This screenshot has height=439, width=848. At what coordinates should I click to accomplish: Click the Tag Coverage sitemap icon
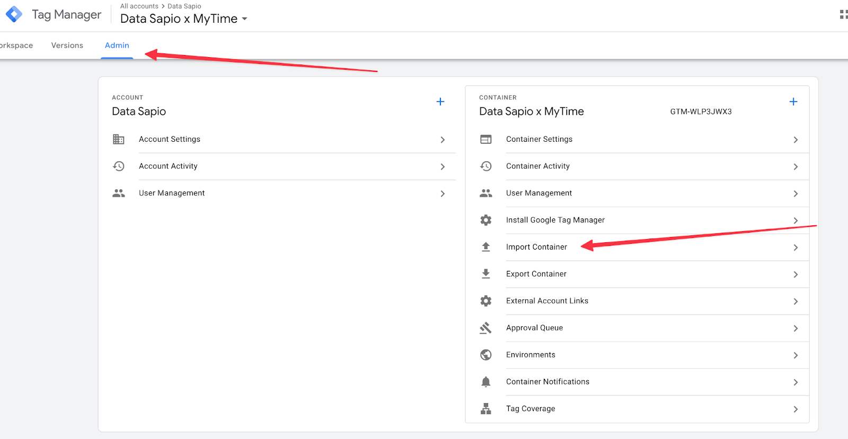point(486,409)
